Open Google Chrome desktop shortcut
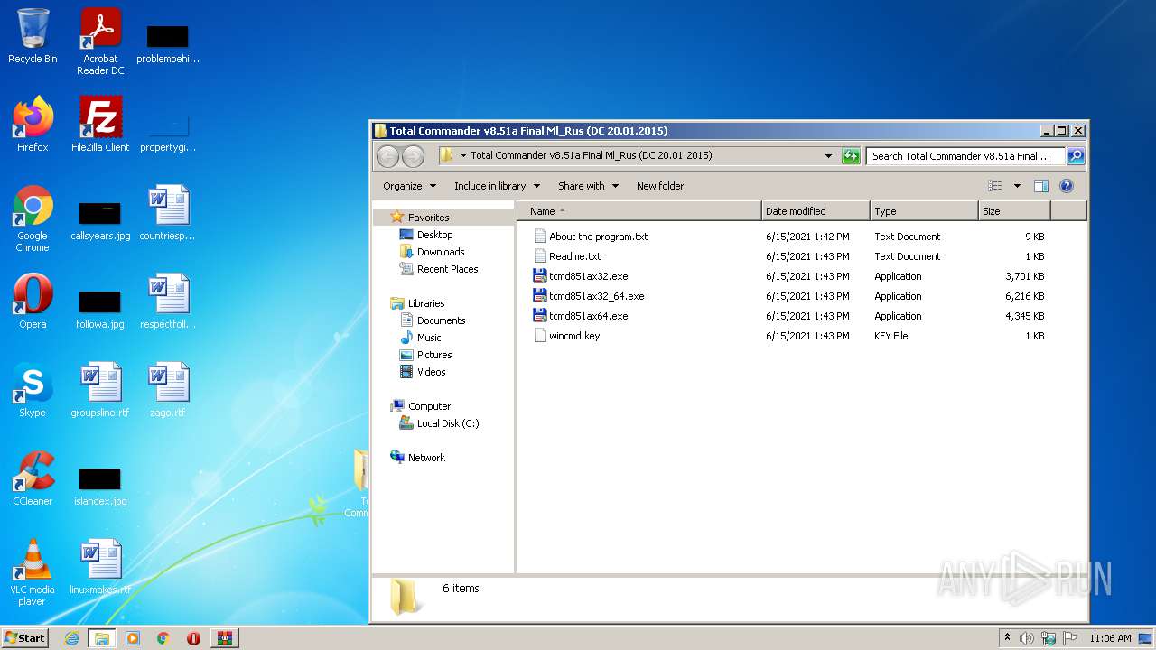Viewport: 1156px width, 650px height. [x=33, y=218]
